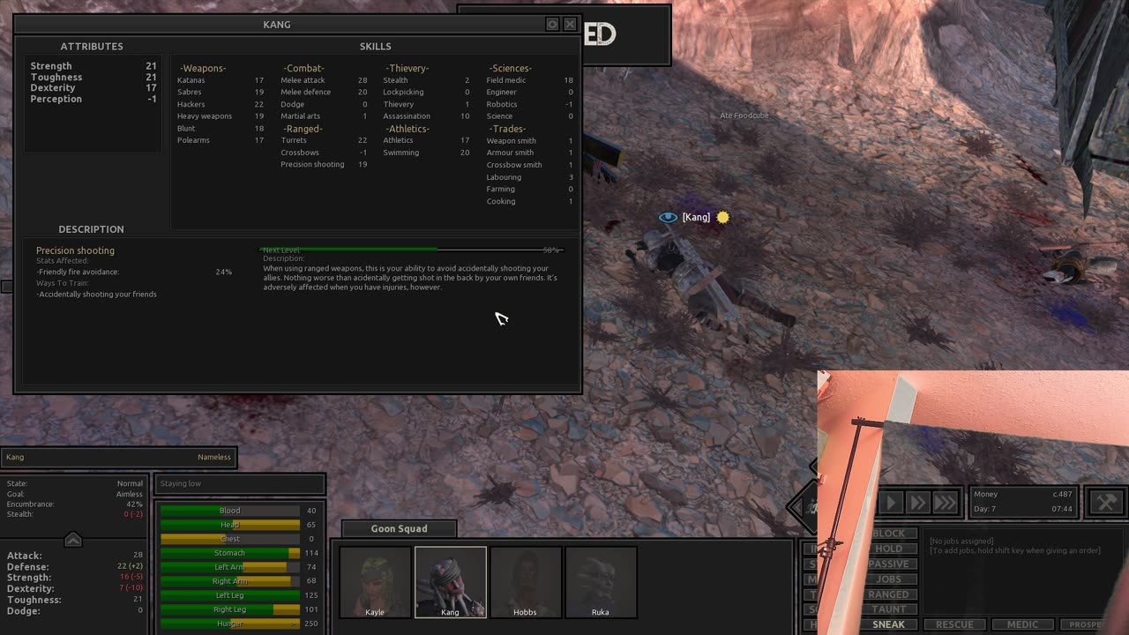1129x635 pixels.
Task: Select the Polearms skill
Action: coord(221,140)
